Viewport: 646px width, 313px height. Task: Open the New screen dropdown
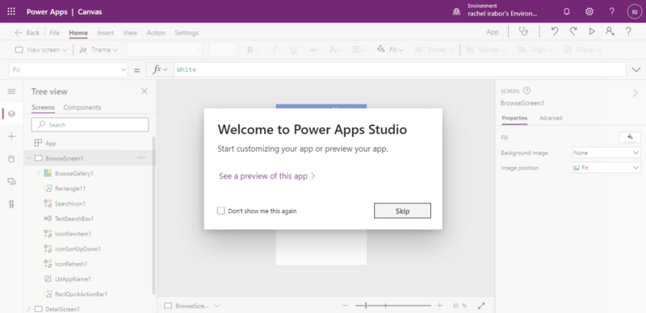[41, 50]
